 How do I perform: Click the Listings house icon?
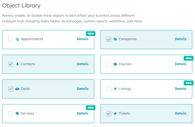point(115,89)
